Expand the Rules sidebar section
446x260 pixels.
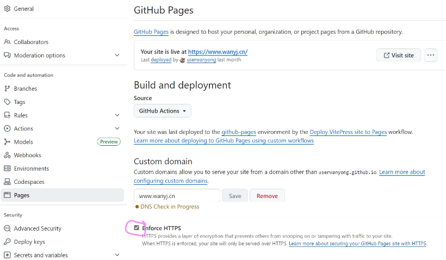[x=117, y=115]
